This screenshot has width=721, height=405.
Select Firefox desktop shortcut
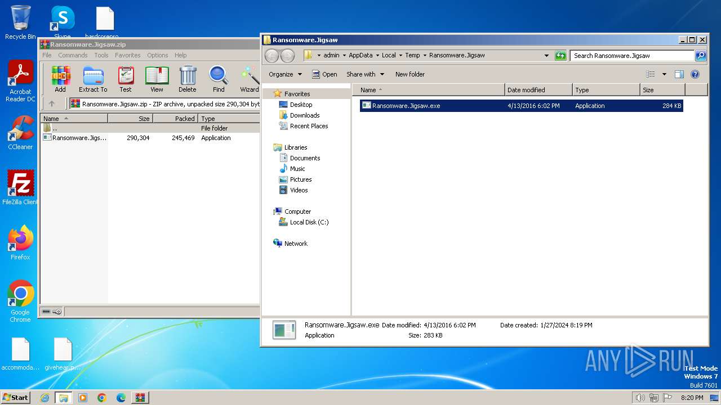(x=20, y=242)
